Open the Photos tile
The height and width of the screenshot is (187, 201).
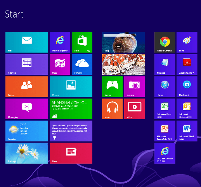click(71, 86)
